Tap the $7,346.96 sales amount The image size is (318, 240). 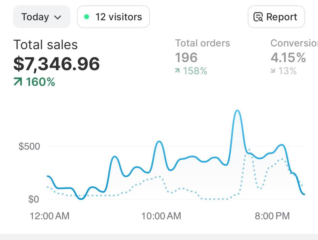56,64
